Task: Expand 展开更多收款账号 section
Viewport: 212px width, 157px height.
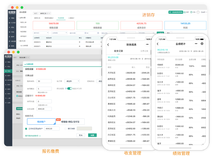Action: click(x=32, y=135)
